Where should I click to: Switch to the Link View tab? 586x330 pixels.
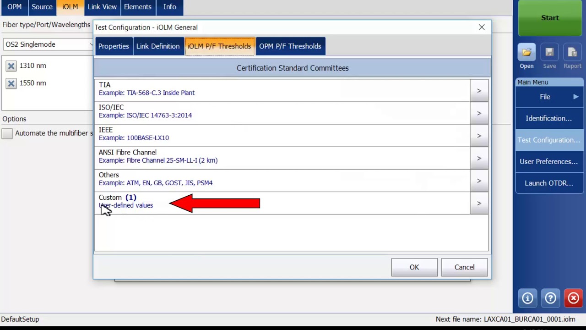pos(102,6)
